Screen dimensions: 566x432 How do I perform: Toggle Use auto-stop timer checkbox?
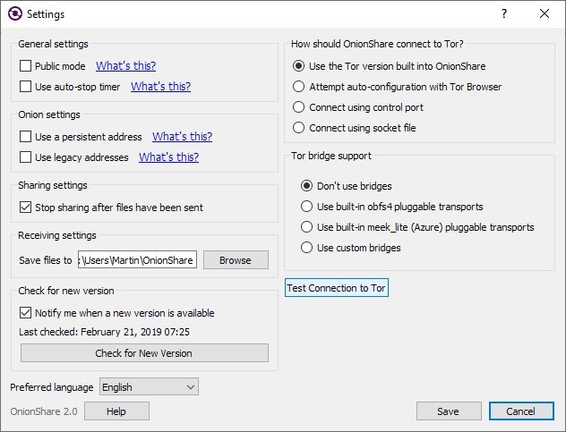25,87
